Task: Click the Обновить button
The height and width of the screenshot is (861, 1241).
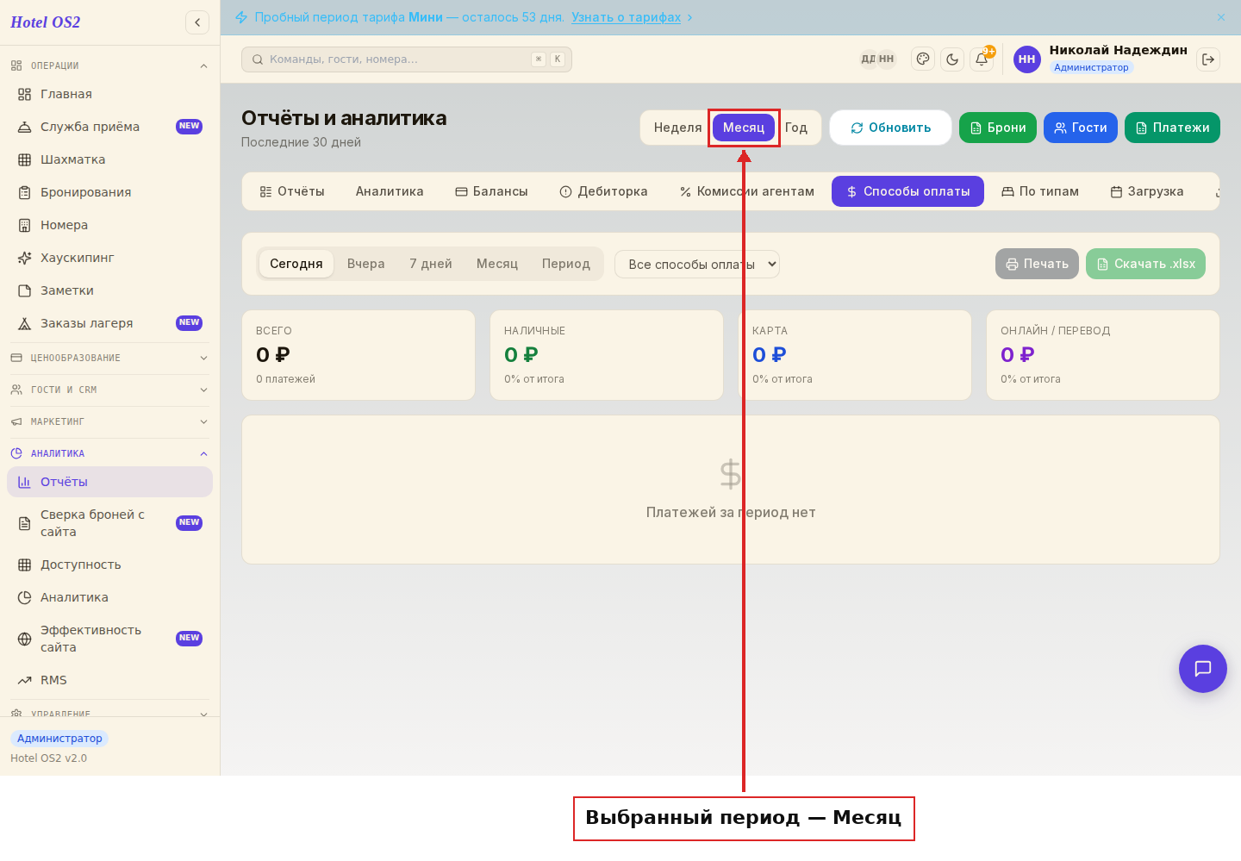Action: 890,128
